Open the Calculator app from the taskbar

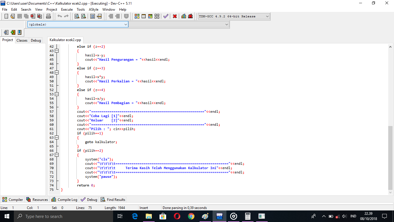247,216
